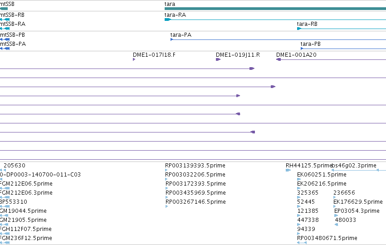Click the RP003435969.5prime arrow glyph
Viewport: 386px width, 245px height.
pyautogui.click(x=166, y=197)
